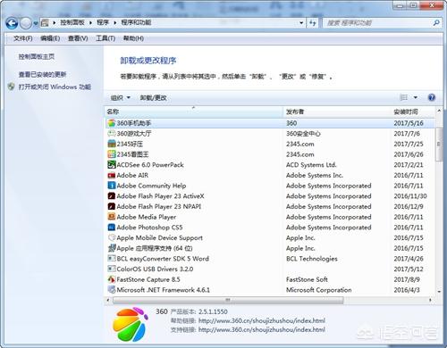Open the 工具(T) menu
447x348 pixels.
coord(105,38)
